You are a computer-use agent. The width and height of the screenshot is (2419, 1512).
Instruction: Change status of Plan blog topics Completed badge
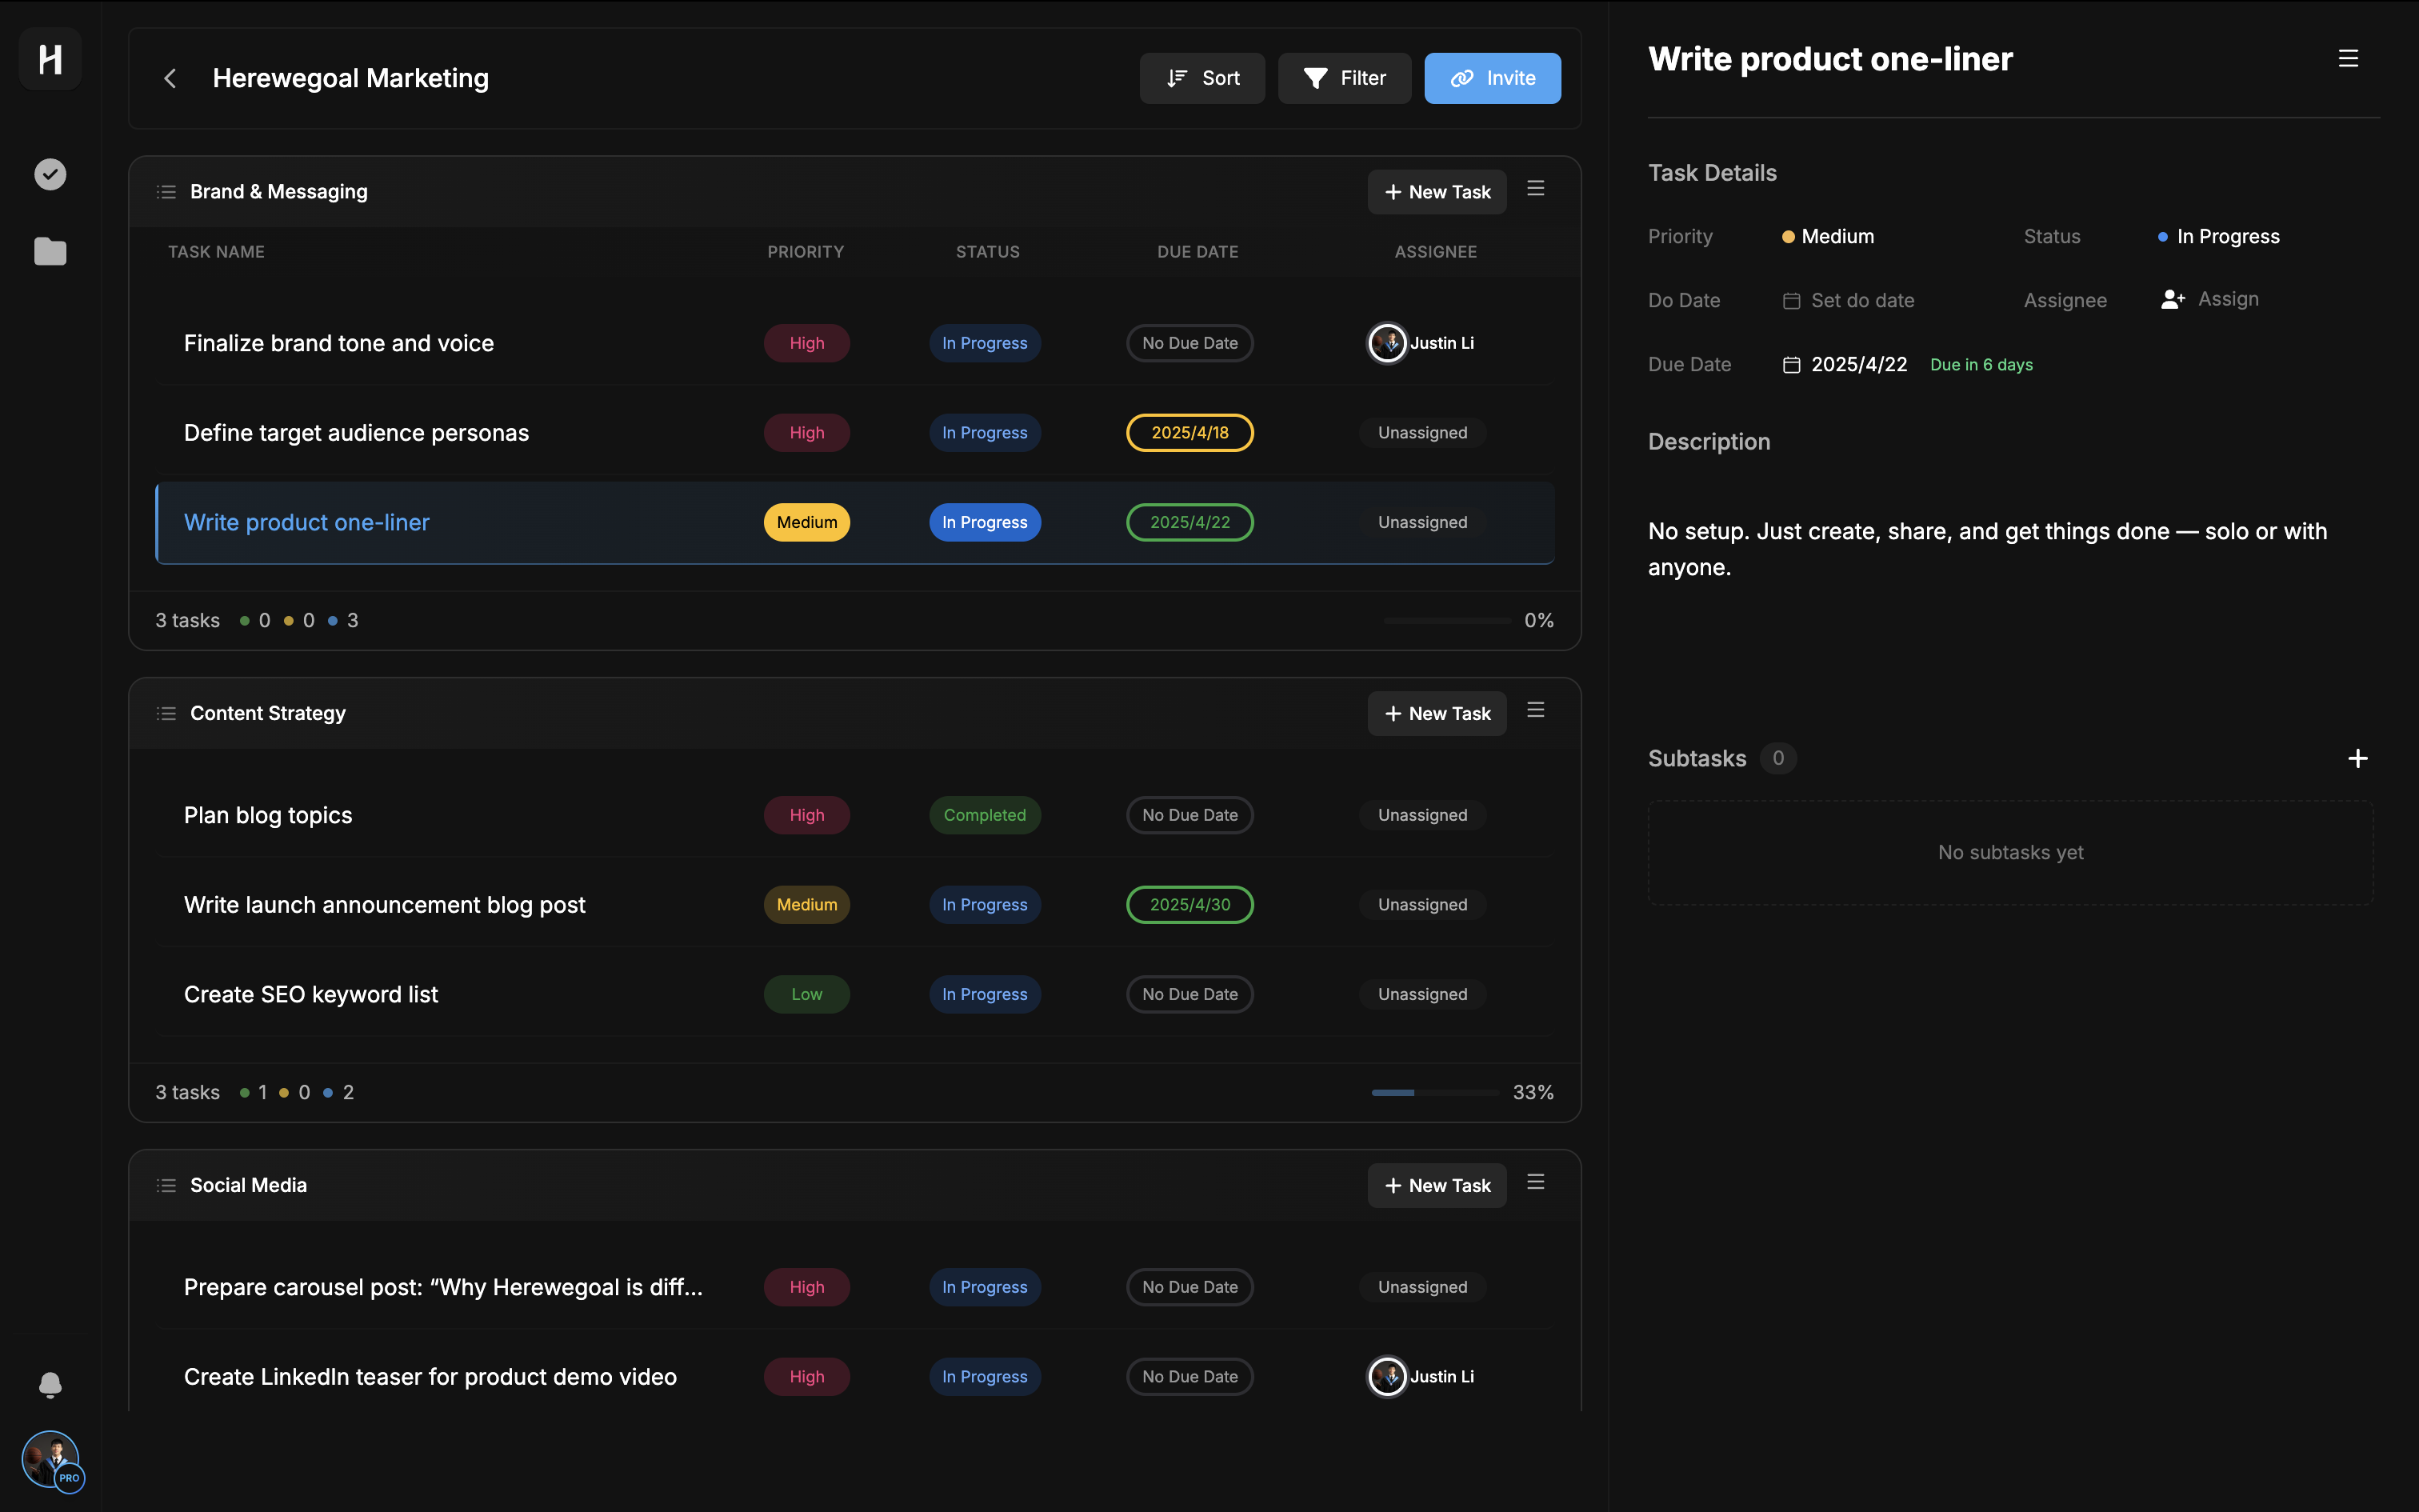click(985, 816)
